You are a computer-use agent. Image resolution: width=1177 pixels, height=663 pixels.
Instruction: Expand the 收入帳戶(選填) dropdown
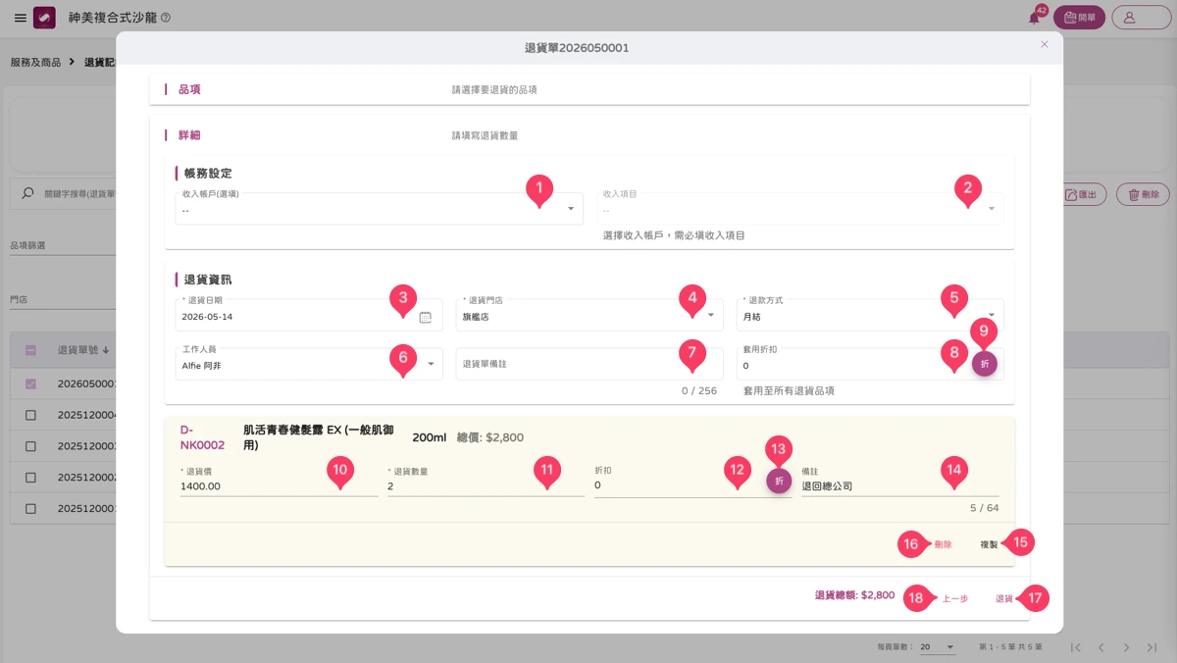pos(379,208)
